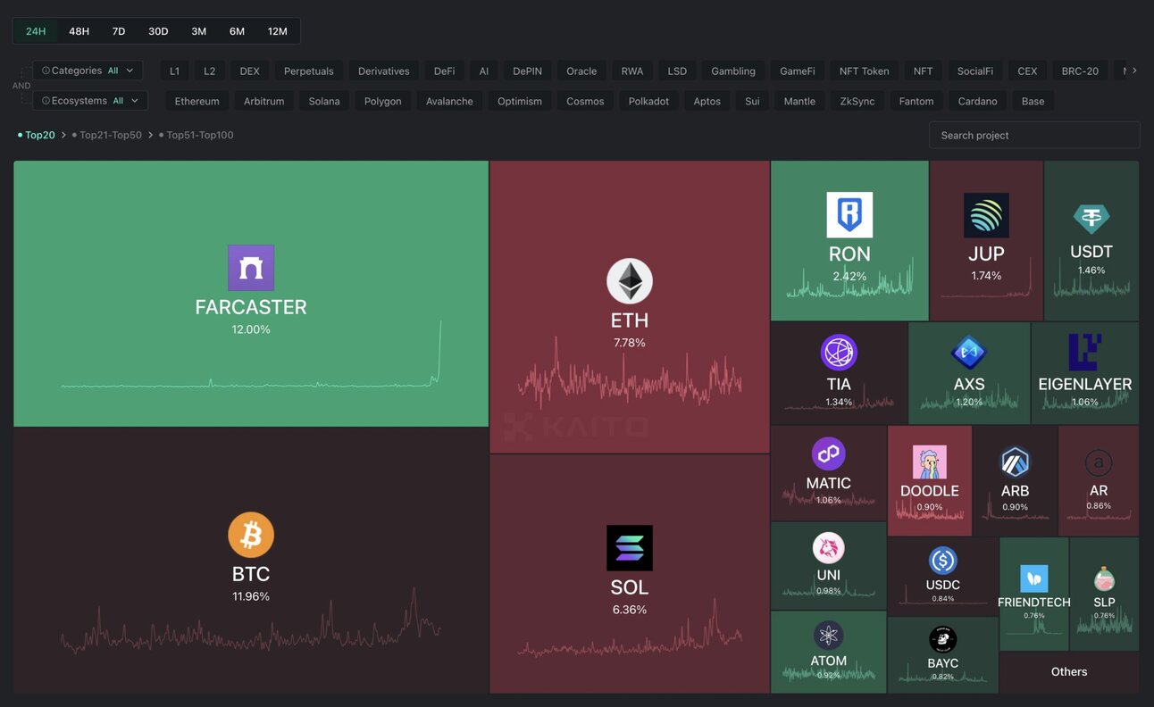The image size is (1154, 707).
Task: Open the purple Polygon MATIC icon
Action: point(829,453)
